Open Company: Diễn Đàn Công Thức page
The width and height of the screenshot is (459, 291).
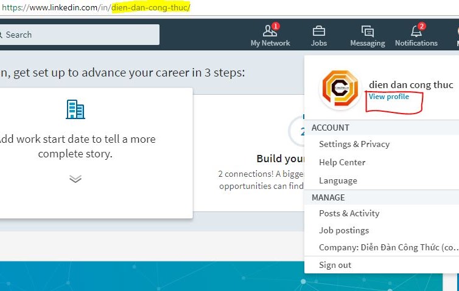(389, 247)
